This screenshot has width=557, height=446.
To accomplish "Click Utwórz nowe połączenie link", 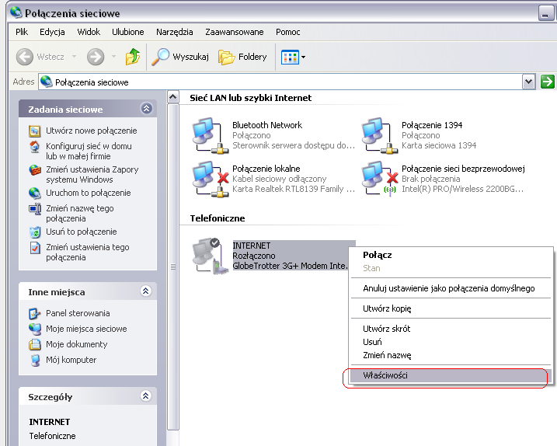I will tap(92, 131).
